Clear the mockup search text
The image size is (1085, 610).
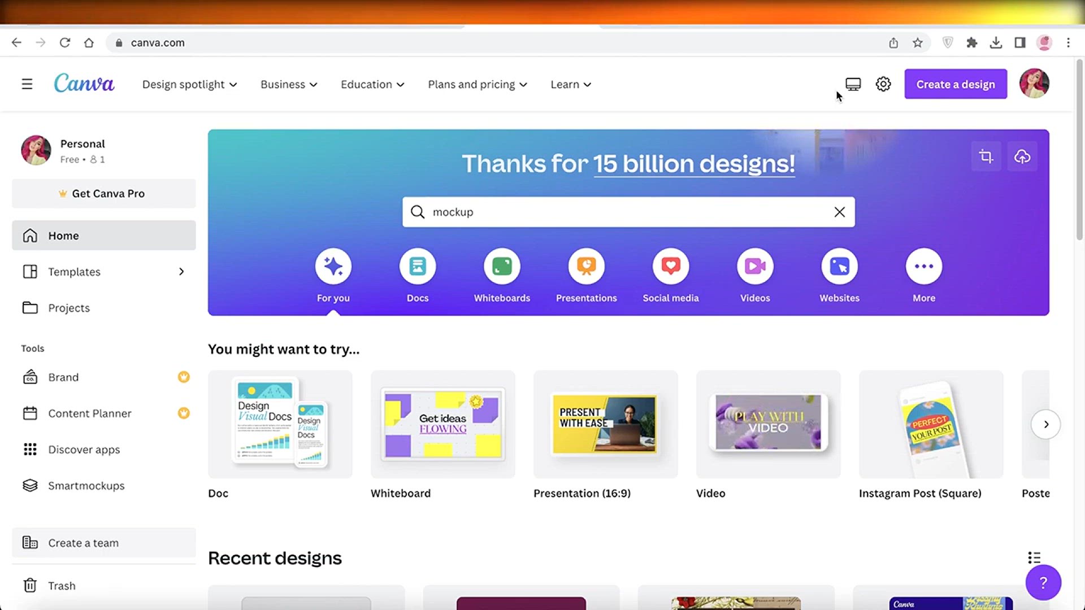click(x=840, y=212)
